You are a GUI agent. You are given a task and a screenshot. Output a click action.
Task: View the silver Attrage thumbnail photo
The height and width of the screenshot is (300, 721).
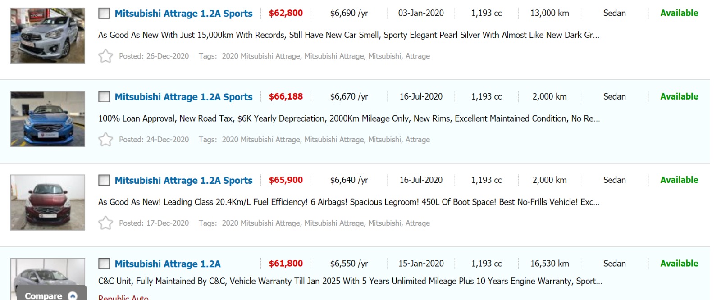48,36
